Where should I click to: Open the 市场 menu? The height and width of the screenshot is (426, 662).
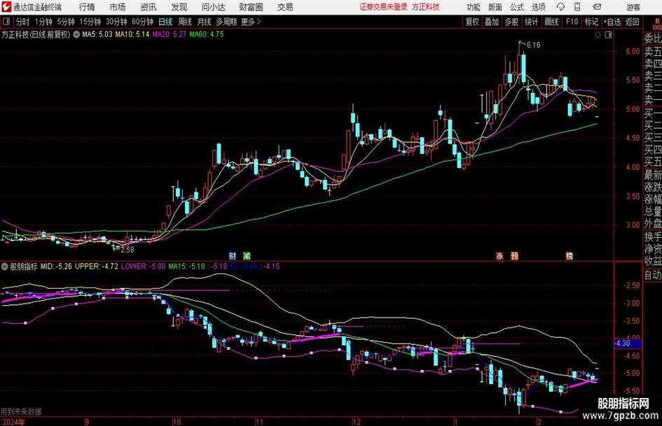(x=118, y=7)
